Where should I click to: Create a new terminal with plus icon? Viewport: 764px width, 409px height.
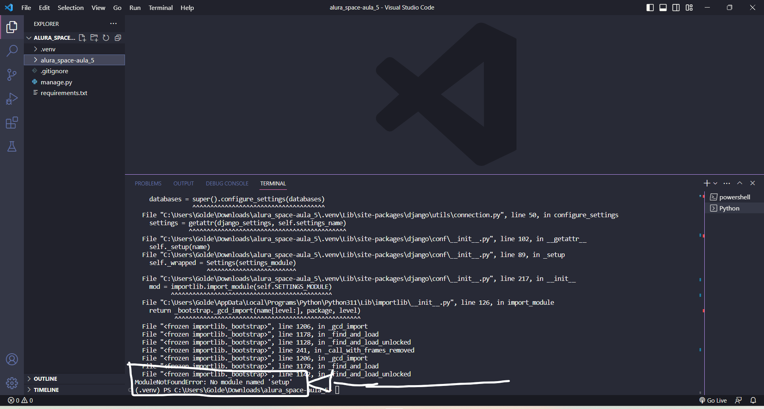[707, 183]
